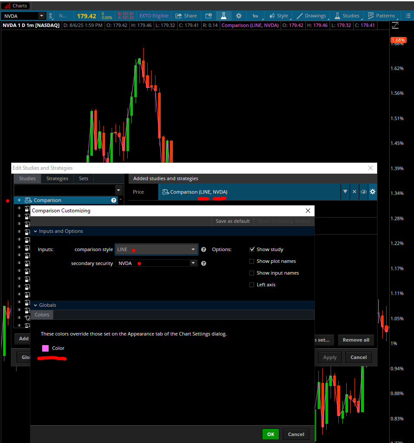Open the NVDA symbol dropdown arrow in toolbar
This screenshot has height=443, width=414.
(x=41, y=16)
